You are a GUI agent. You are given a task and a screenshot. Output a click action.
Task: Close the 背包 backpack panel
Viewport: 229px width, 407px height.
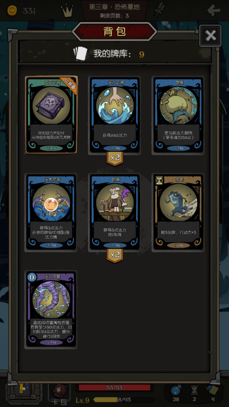pos(210,36)
